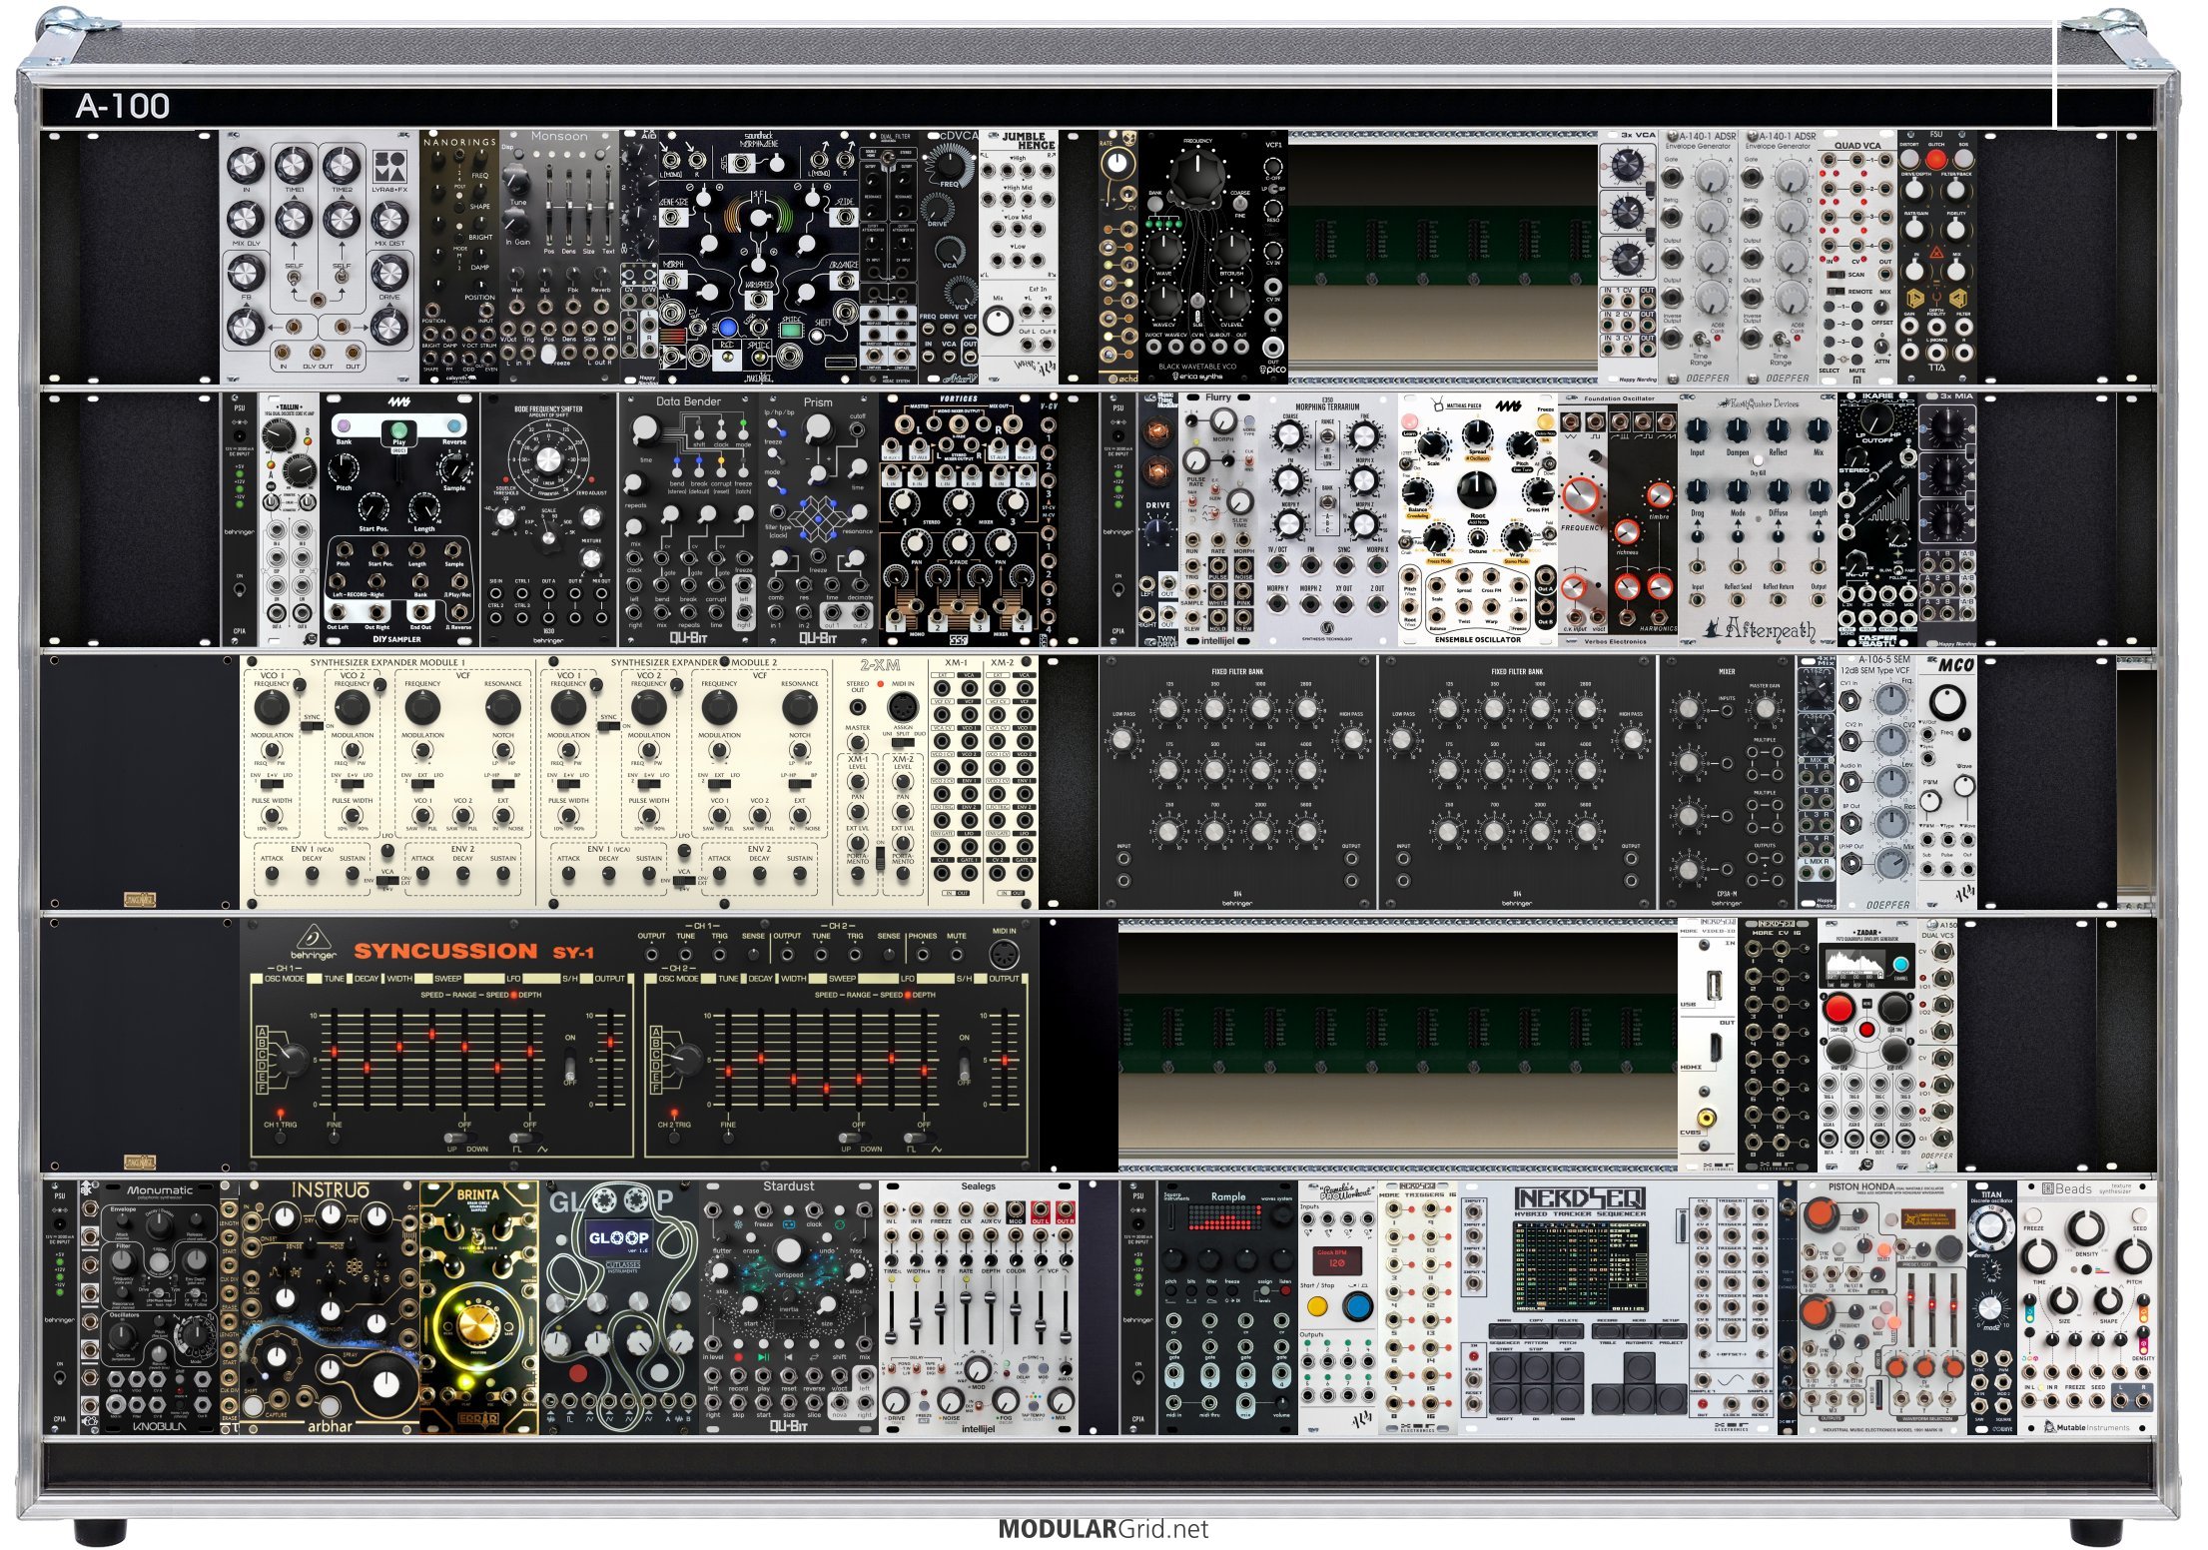Click the yellow Start/Stop button on Pamela's Pro Workout
Screen dimensions: 2208x1550
(1317, 1306)
